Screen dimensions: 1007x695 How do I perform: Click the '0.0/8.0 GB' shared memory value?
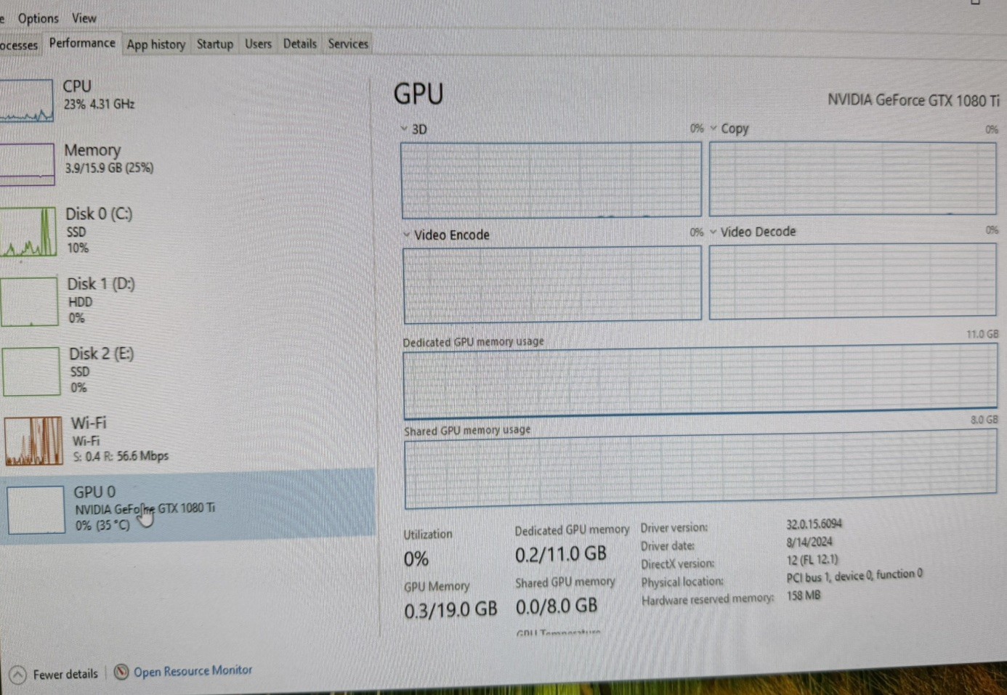pyautogui.click(x=557, y=606)
